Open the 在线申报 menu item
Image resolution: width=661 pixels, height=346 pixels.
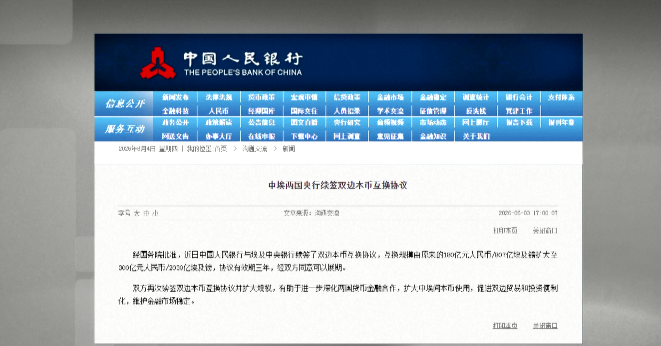click(261, 136)
